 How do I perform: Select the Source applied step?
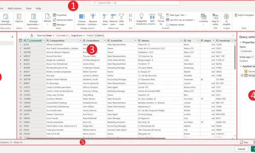(250, 71)
